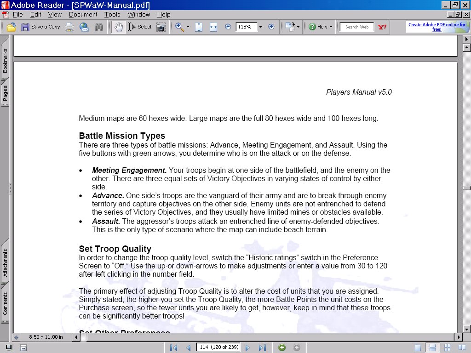471x353 pixels.
Task: Click the Rotate view page icon
Action: 290,27
